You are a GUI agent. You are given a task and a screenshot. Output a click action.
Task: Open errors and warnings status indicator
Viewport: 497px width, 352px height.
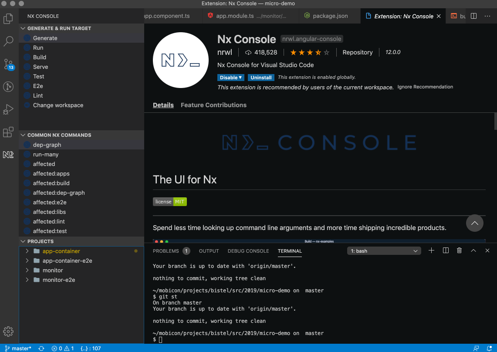tap(63, 348)
